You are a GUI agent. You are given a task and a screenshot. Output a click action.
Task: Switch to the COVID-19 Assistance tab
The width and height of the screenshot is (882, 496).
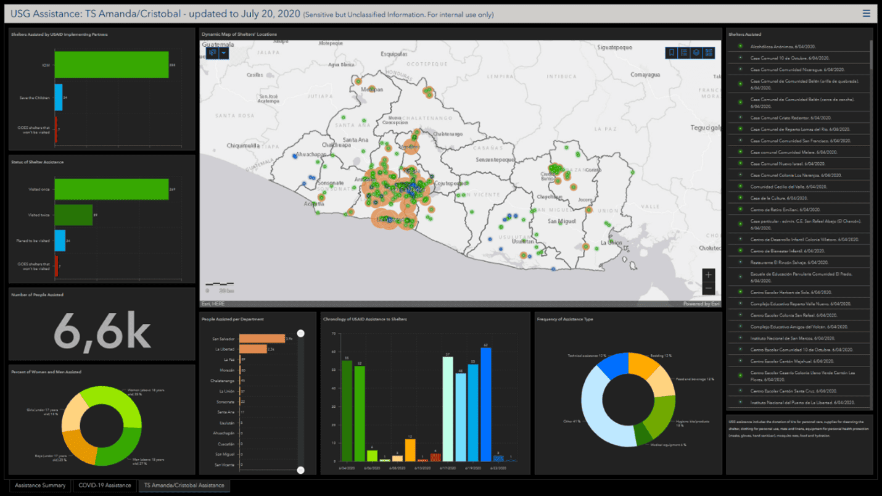click(104, 486)
